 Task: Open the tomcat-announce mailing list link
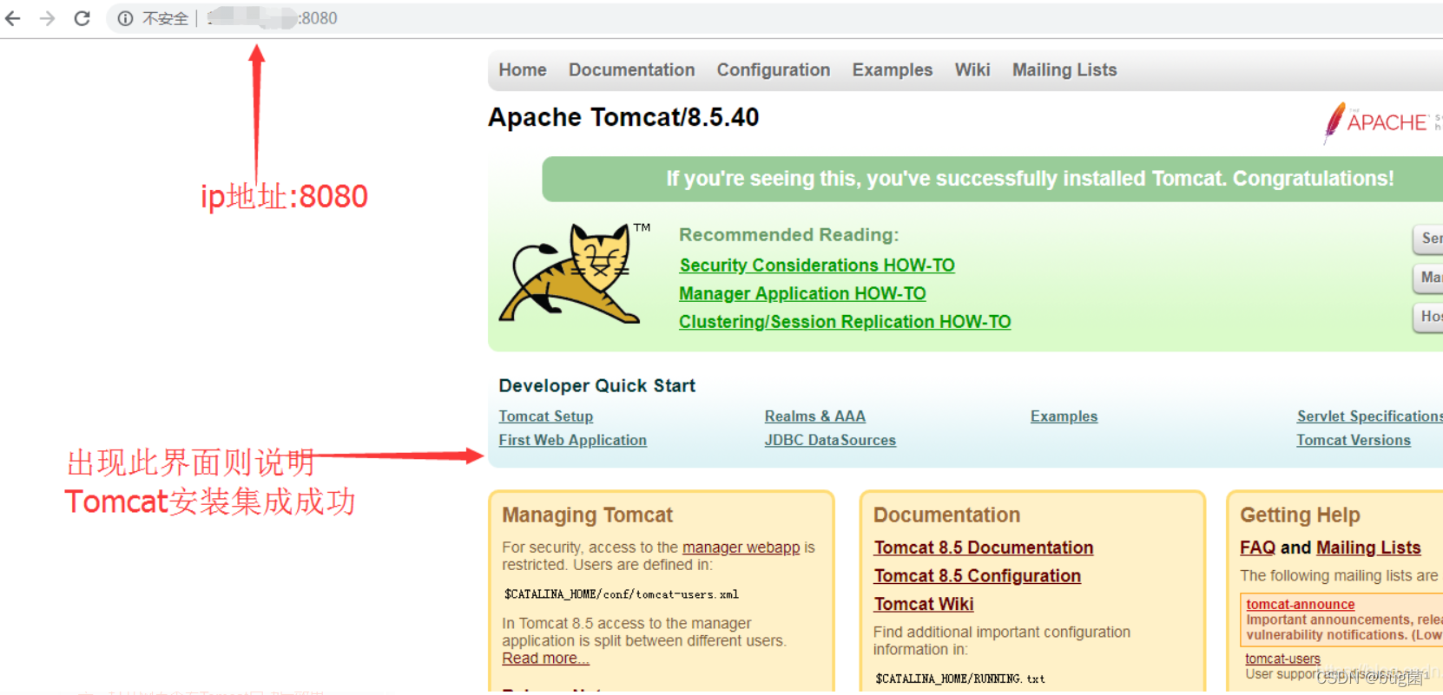(x=1300, y=604)
